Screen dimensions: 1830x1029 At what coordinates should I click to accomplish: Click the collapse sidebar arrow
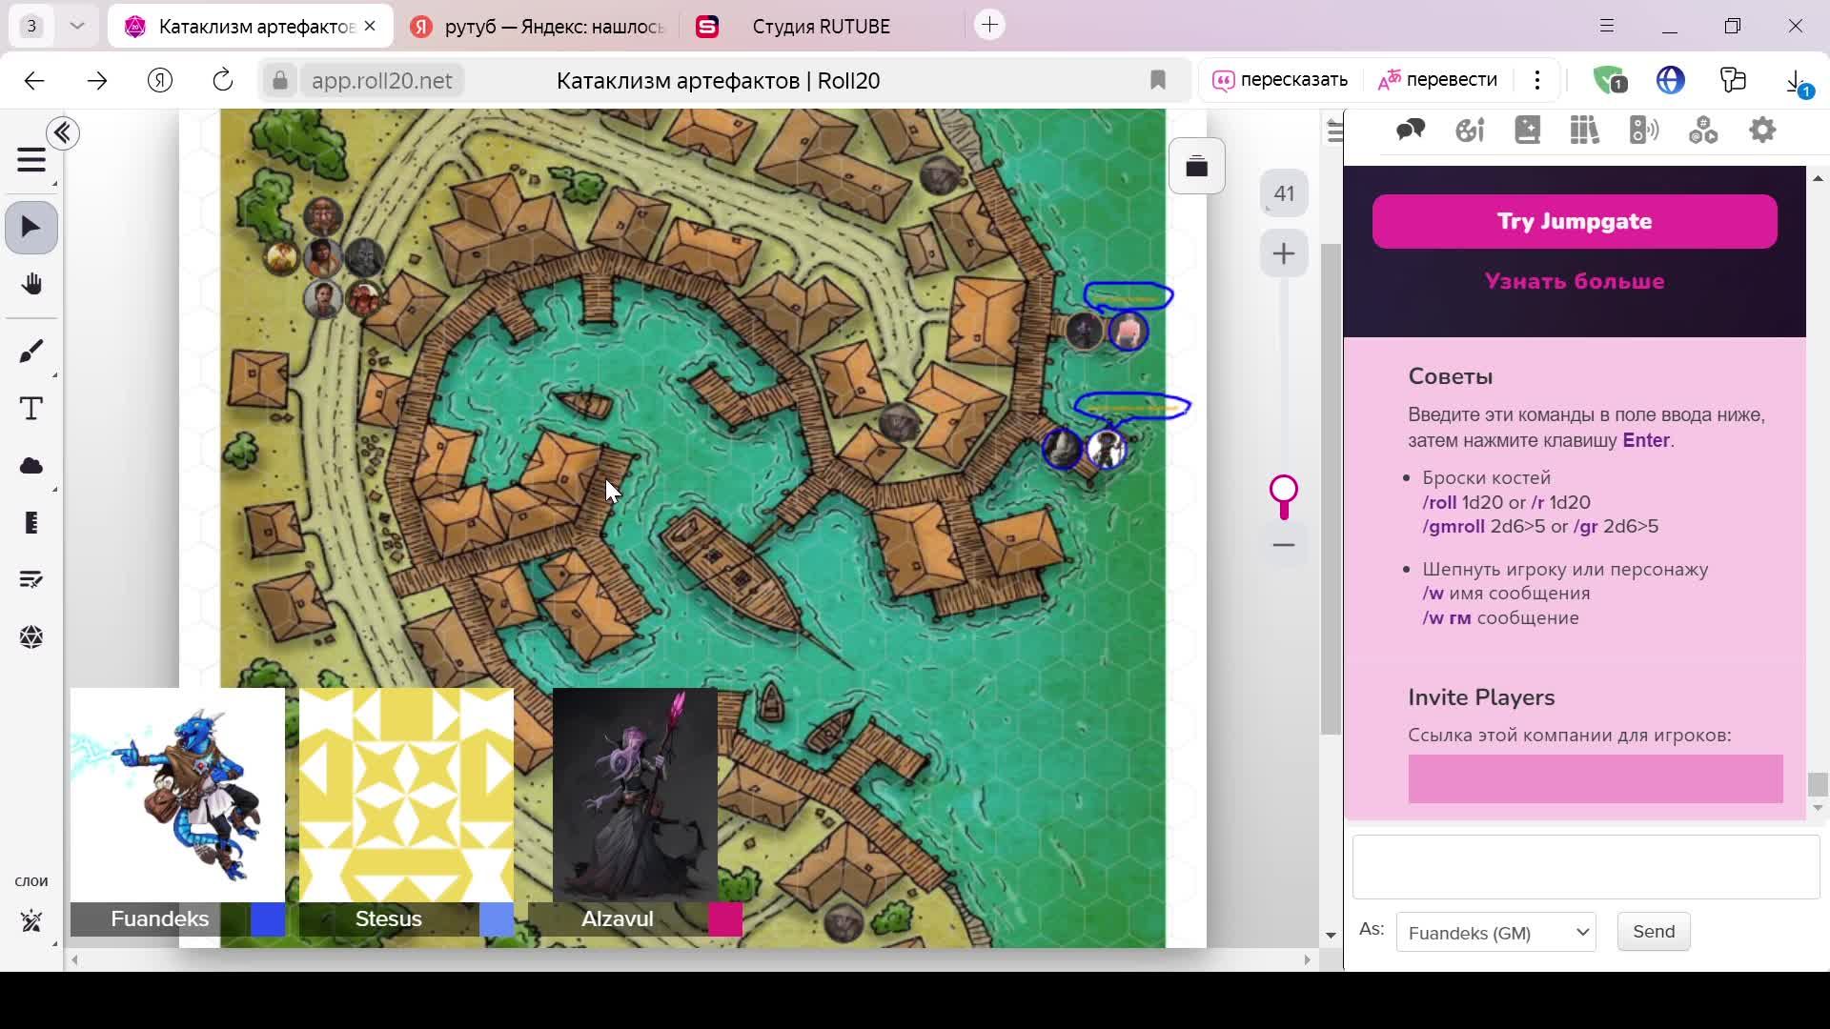(64, 131)
